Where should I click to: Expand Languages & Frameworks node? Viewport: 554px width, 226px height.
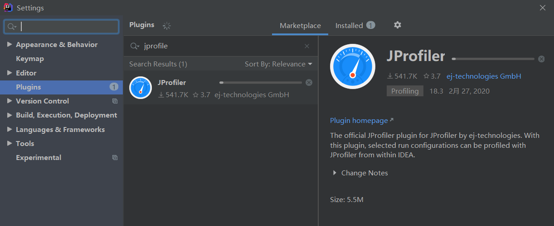click(10, 129)
